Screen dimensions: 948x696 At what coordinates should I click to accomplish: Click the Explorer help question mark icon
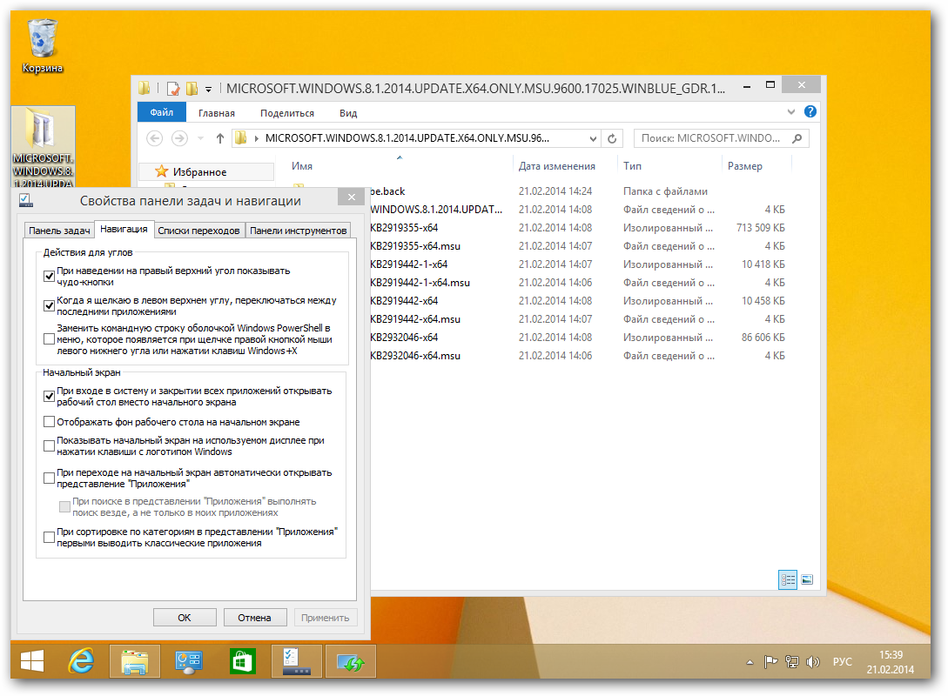coord(810,111)
